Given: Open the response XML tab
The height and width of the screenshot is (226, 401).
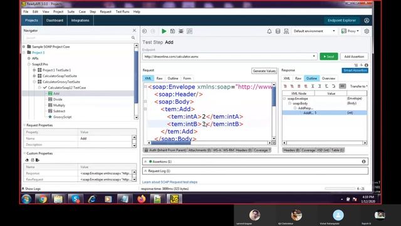Looking at the screenshot, I should click(x=287, y=78).
